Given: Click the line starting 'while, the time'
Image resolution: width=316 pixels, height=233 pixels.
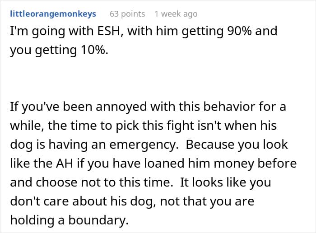Looking at the screenshot, I should [x=143, y=126].
